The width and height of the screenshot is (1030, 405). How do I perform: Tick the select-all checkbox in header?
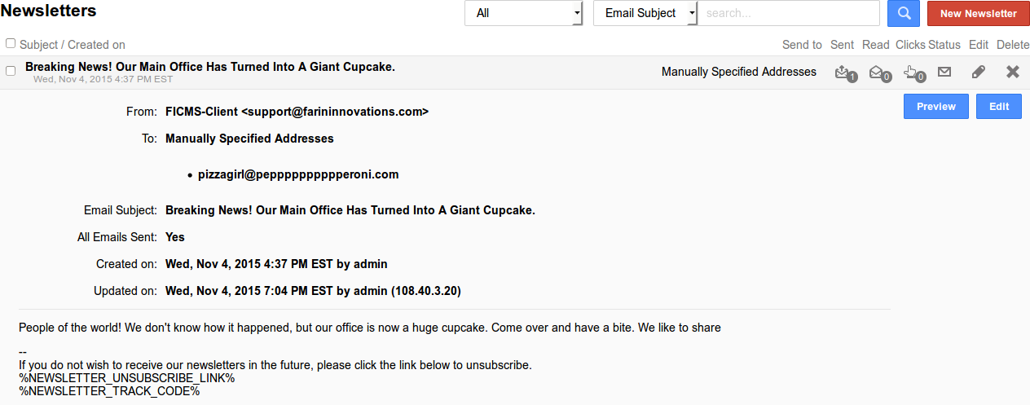coord(11,43)
